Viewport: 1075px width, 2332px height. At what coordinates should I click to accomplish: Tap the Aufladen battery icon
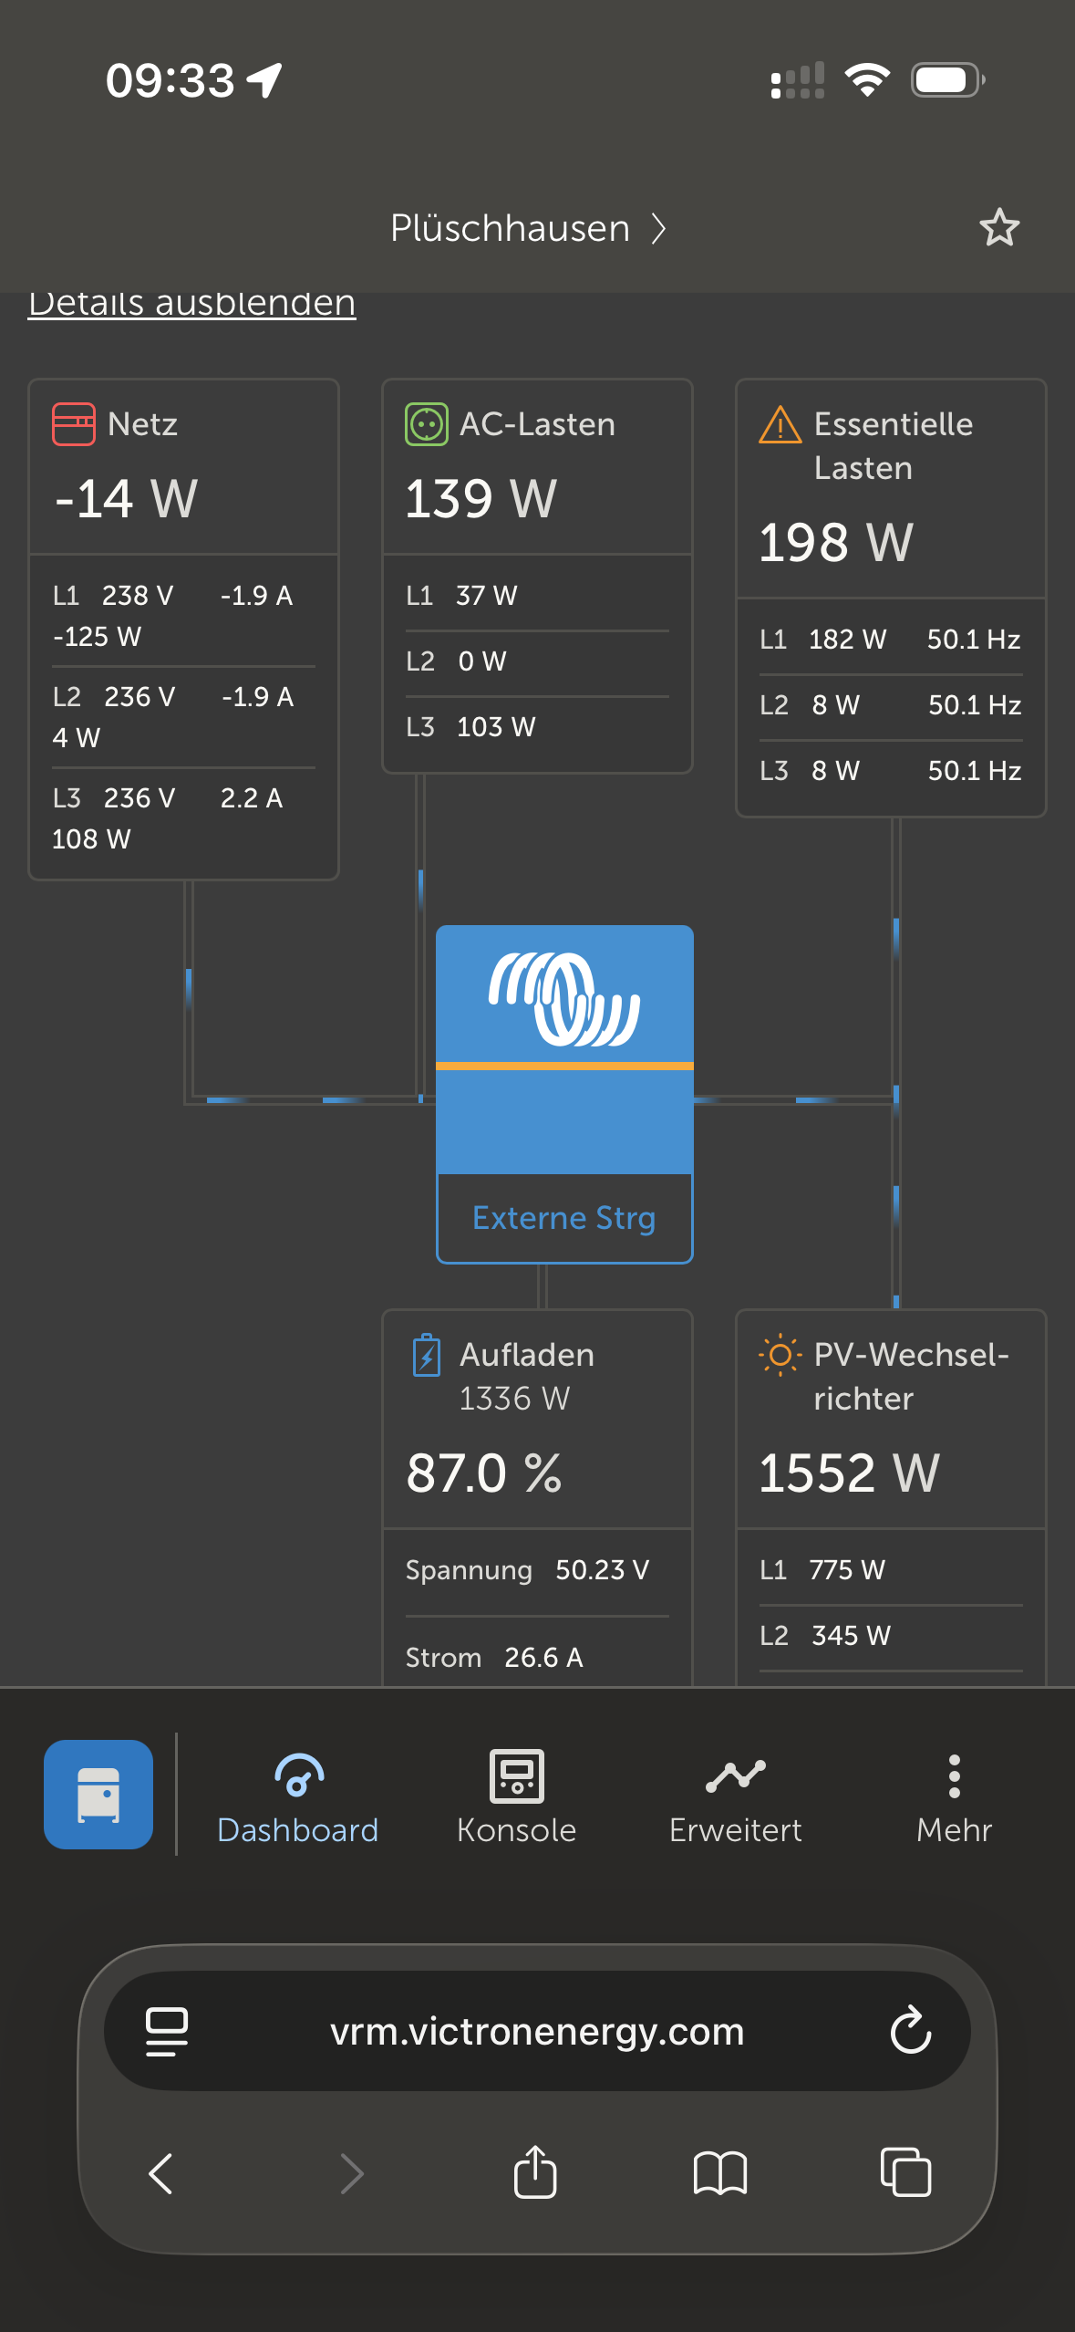click(426, 1356)
